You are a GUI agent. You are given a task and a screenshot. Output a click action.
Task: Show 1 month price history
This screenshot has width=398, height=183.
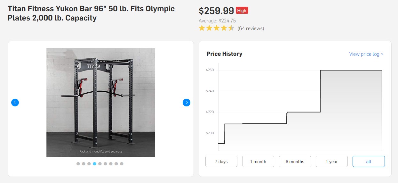tap(258, 162)
